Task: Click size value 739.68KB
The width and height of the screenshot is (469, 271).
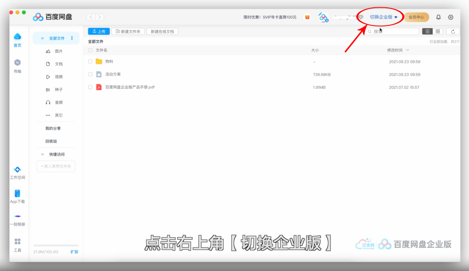Action: click(322, 74)
